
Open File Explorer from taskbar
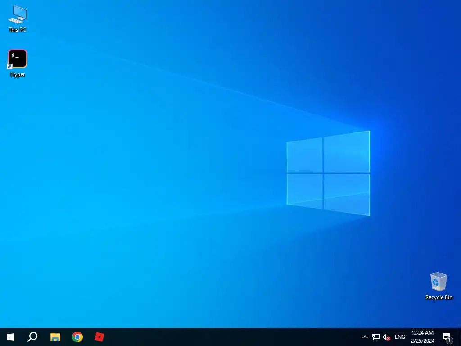pos(55,337)
